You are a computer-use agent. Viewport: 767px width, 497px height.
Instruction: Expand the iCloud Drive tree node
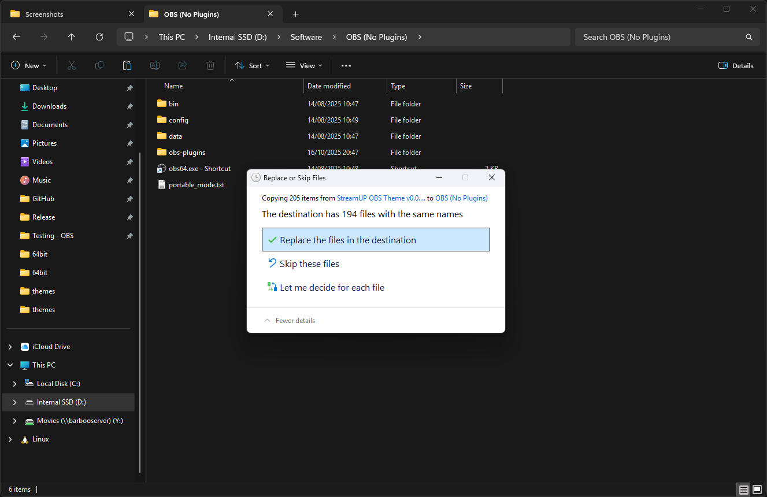10,347
